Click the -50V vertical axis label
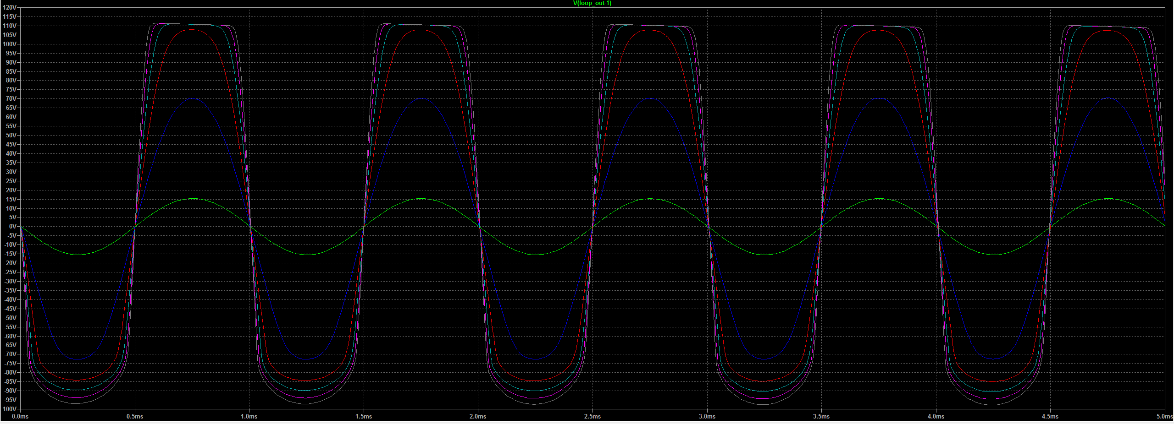This screenshot has width=1174, height=424. pyautogui.click(x=10, y=318)
